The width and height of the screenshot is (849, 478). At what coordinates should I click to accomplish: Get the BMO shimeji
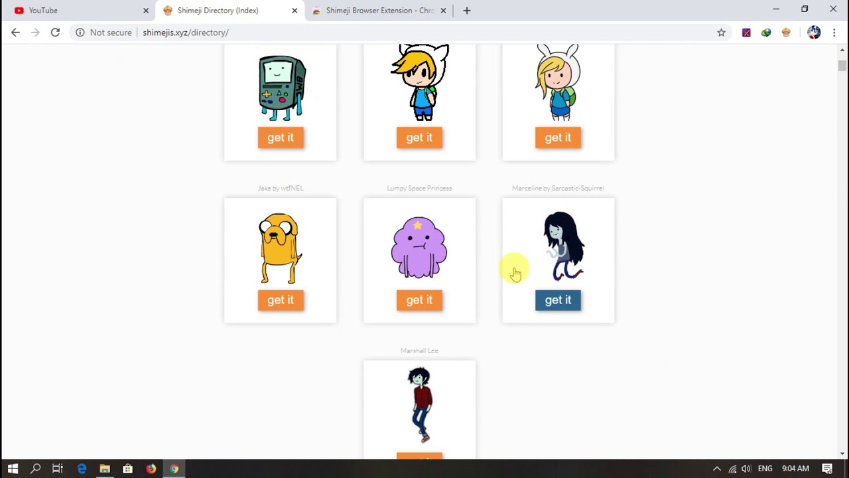[281, 137]
